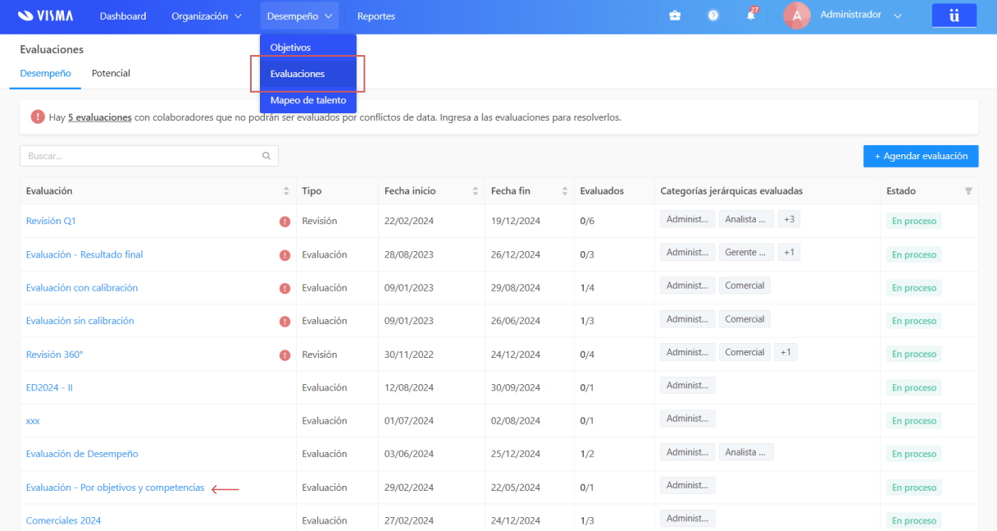Open the notifications bell icon

pos(751,16)
